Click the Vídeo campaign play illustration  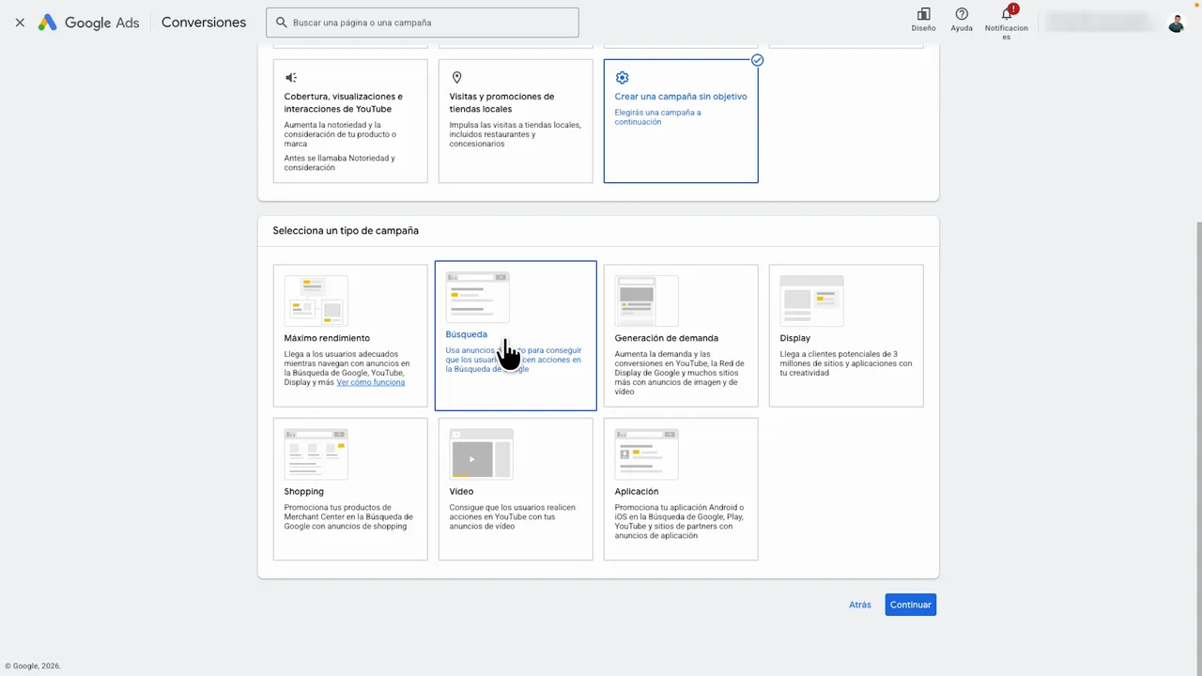click(x=481, y=454)
